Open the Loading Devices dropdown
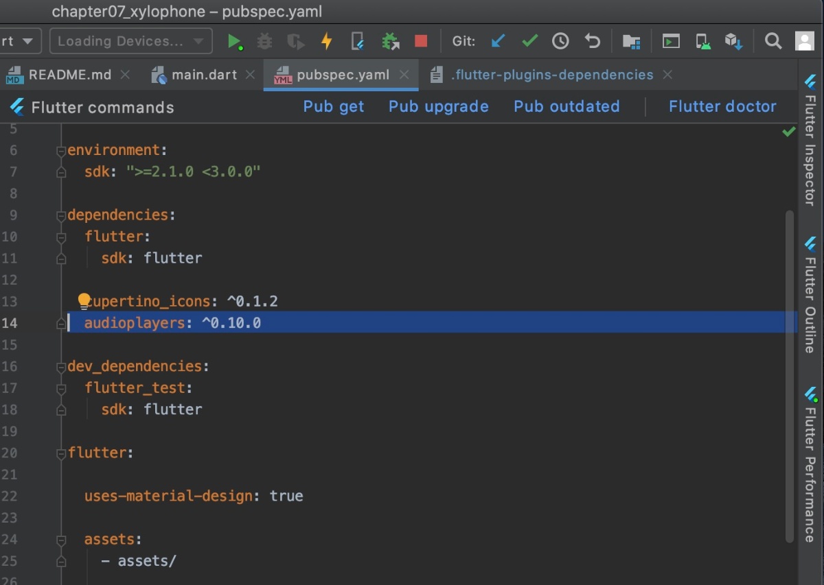This screenshot has width=824, height=585. pyautogui.click(x=130, y=41)
